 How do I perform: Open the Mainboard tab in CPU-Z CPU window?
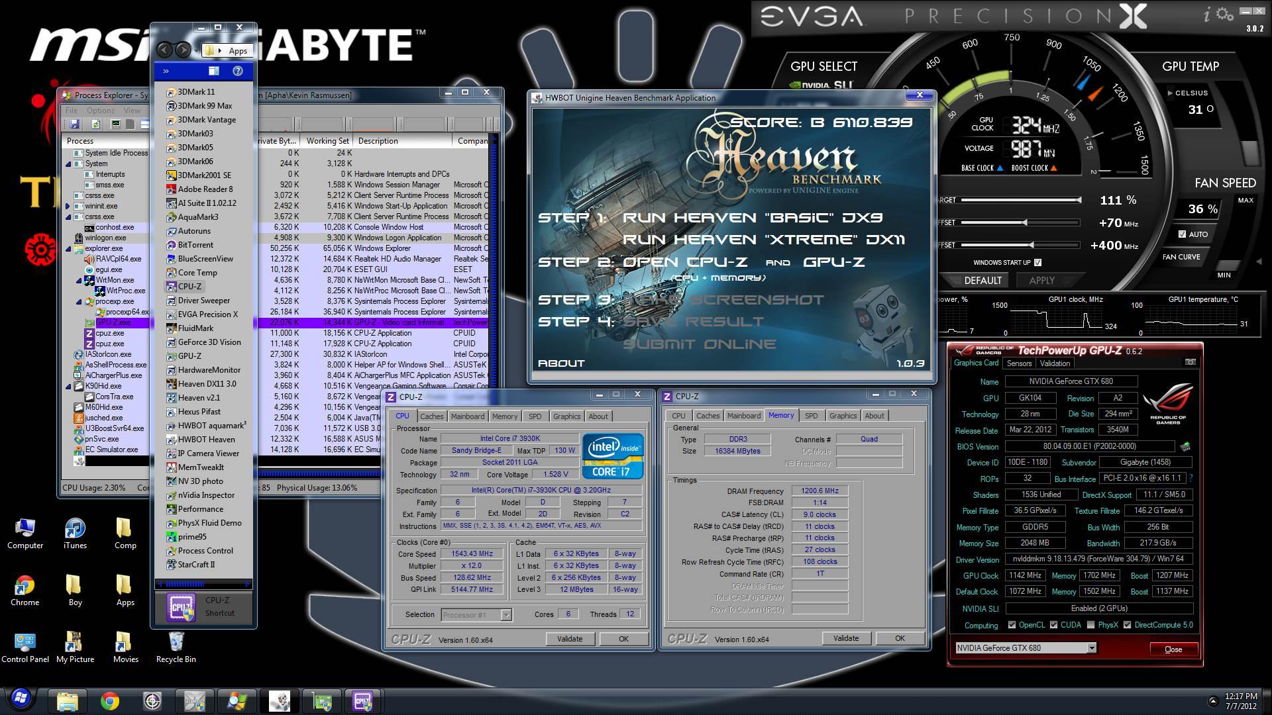click(468, 416)
